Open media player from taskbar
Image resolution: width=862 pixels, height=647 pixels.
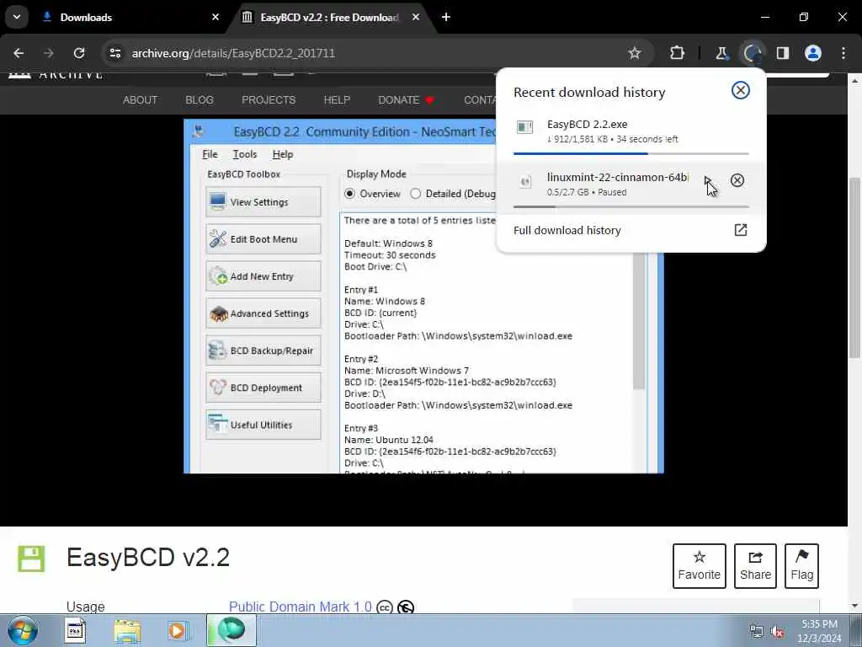(x=178, y=630)
